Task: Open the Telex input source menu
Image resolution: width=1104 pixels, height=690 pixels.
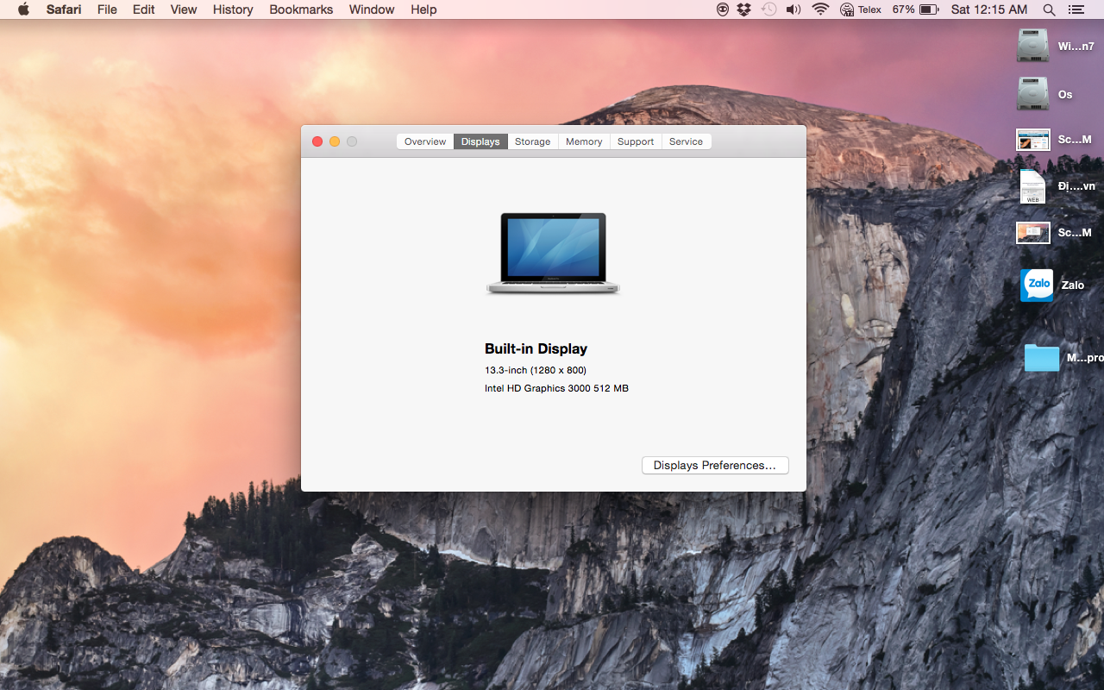Action: pos(861,9)
